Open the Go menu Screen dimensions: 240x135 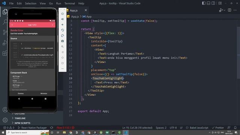51,3
